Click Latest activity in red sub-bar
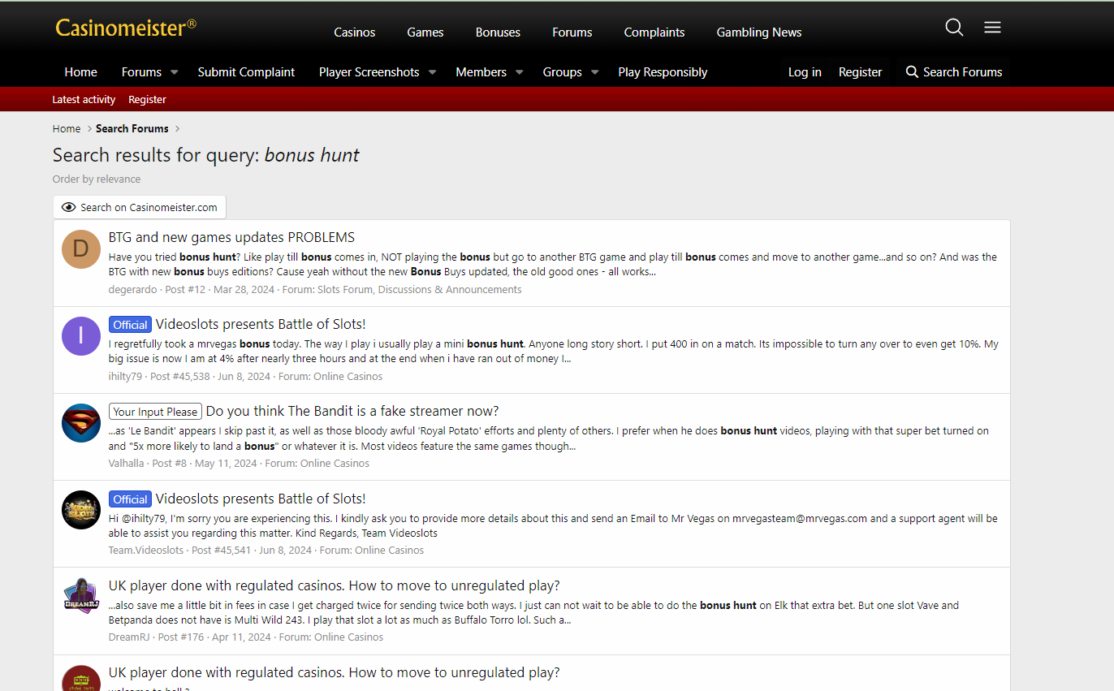 84,100
